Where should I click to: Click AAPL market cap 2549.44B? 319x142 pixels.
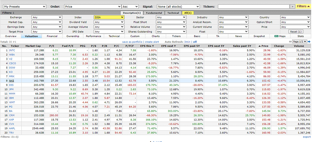point(39,128)
